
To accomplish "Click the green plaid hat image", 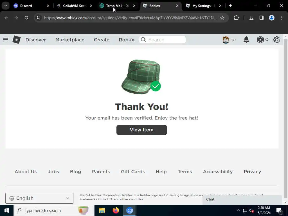I will (x=141, y=76).
